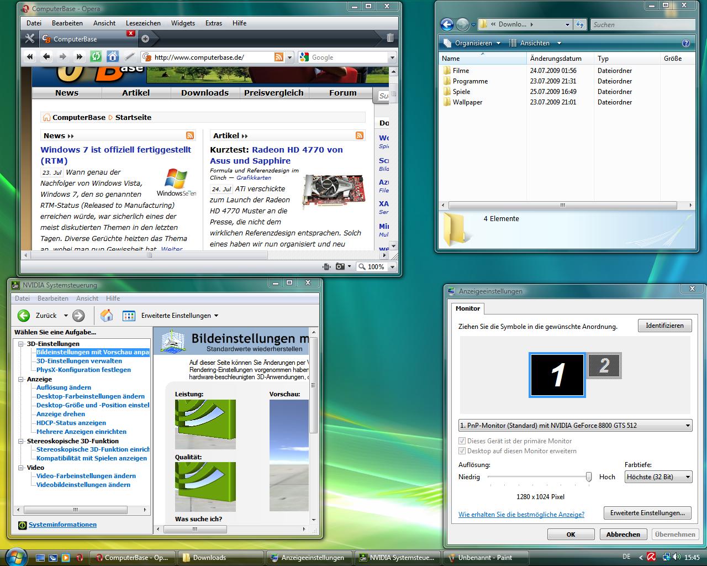Open the closed tabs trash icon
This screenshot has width=707, height=566.
click(x=390, y=38)
